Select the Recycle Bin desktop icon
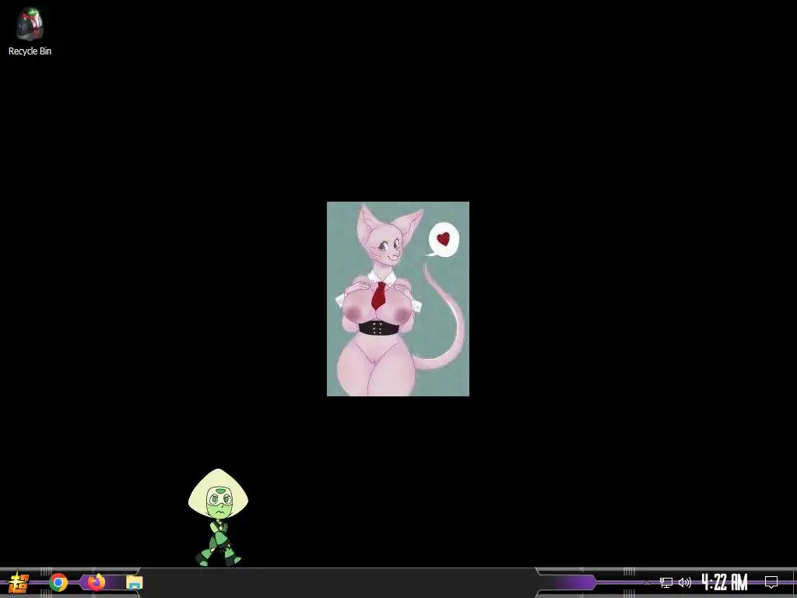Viewport: 797px width, 598px height. pyautogui.click(x=30, y=31)
